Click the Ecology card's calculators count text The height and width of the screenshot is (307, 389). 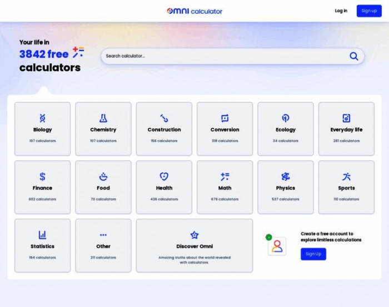(286, 141)
